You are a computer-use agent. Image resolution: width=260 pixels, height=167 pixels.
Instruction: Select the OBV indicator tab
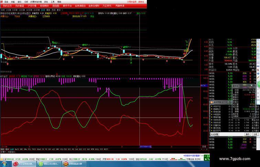point(50,149)
